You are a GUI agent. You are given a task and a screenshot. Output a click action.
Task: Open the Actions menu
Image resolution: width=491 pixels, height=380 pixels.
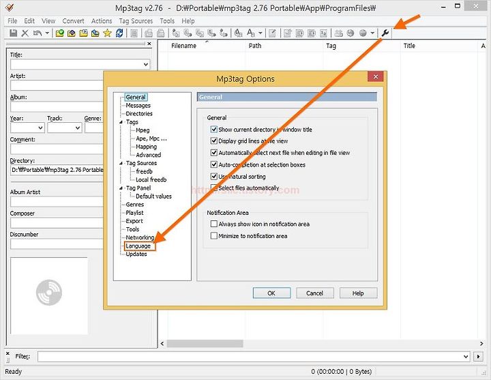[x=102, y=21]
